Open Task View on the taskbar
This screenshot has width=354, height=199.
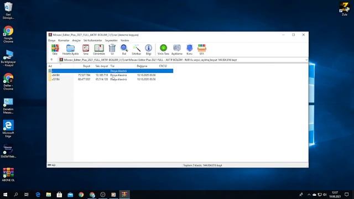[x=27, y=195]
